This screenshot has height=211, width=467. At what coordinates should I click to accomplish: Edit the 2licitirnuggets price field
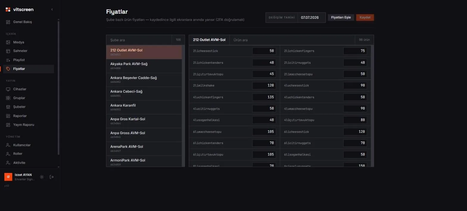355,62
